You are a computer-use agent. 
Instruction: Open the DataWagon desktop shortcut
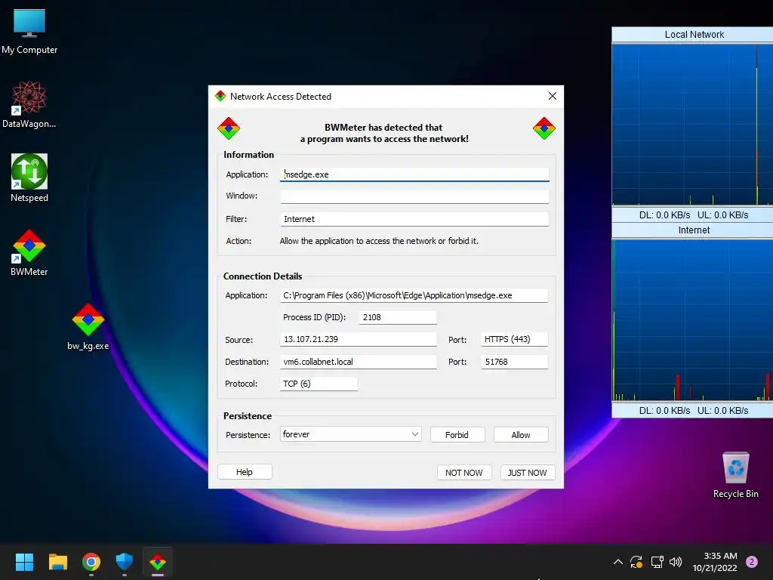coord(29,104)
